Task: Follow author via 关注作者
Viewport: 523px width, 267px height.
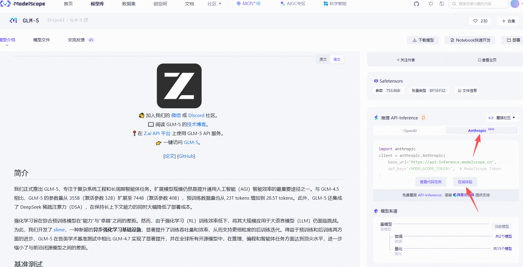Action: click(406, 60)
